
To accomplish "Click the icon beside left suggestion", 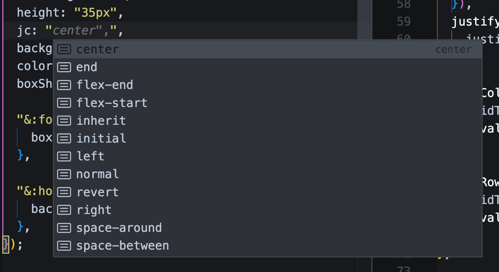I will (x=64, y=156).
